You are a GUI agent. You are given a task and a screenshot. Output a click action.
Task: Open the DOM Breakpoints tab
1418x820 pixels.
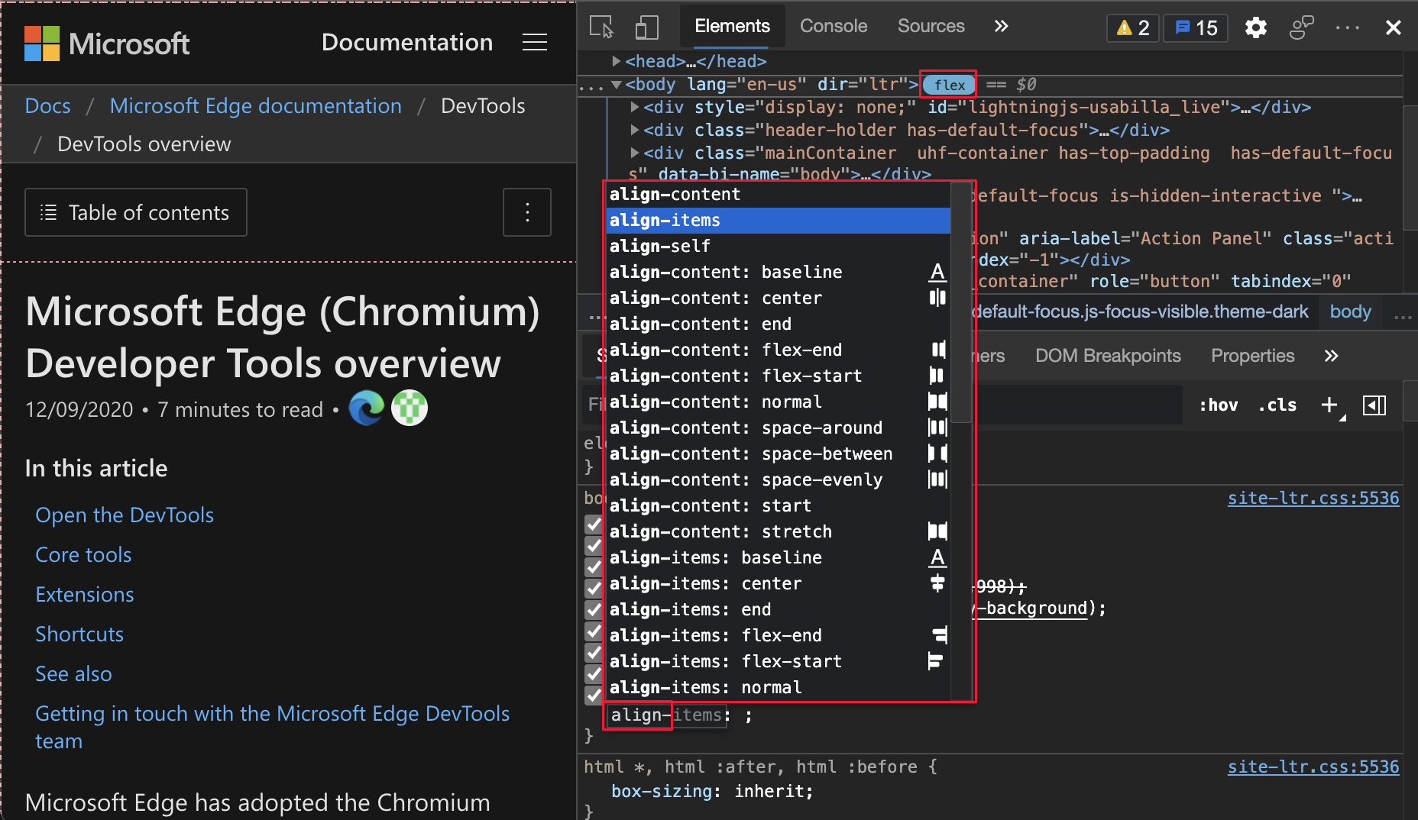coord(1107,355)
